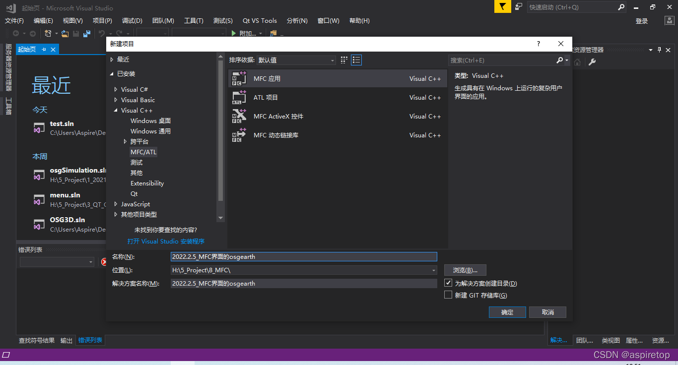Click the navigate backward arrow in toolbar

16,33
